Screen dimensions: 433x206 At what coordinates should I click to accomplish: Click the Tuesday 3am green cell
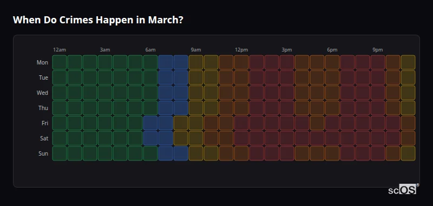(105, 78)
